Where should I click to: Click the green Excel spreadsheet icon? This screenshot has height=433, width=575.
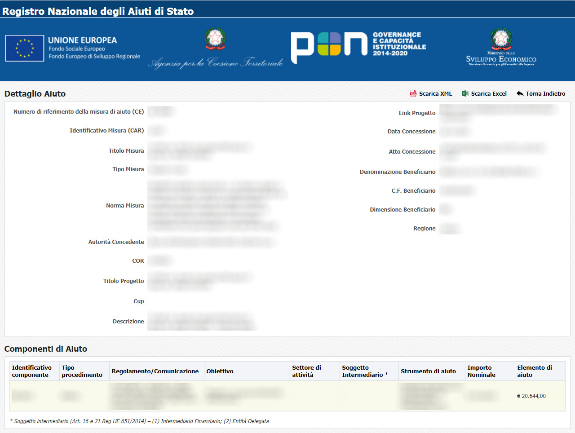tap(465, 93)
